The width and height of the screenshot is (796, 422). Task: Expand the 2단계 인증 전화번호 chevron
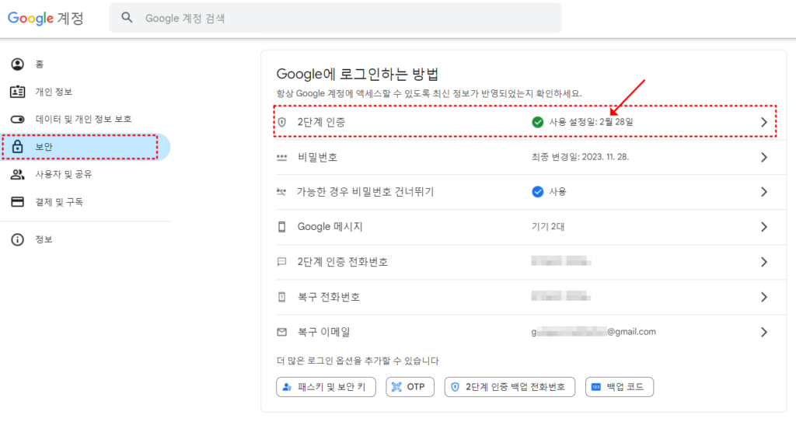(764, 262)
